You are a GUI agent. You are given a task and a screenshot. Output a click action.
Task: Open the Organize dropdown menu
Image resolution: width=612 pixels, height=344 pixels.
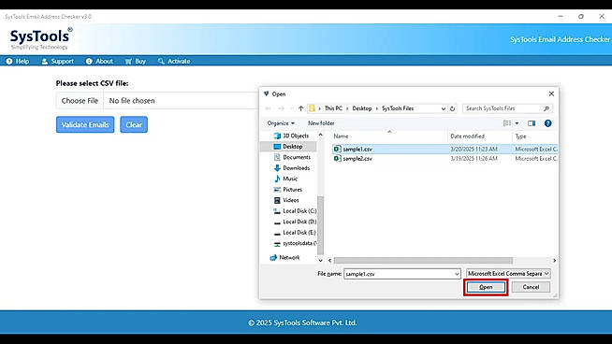tap(281, 123)
